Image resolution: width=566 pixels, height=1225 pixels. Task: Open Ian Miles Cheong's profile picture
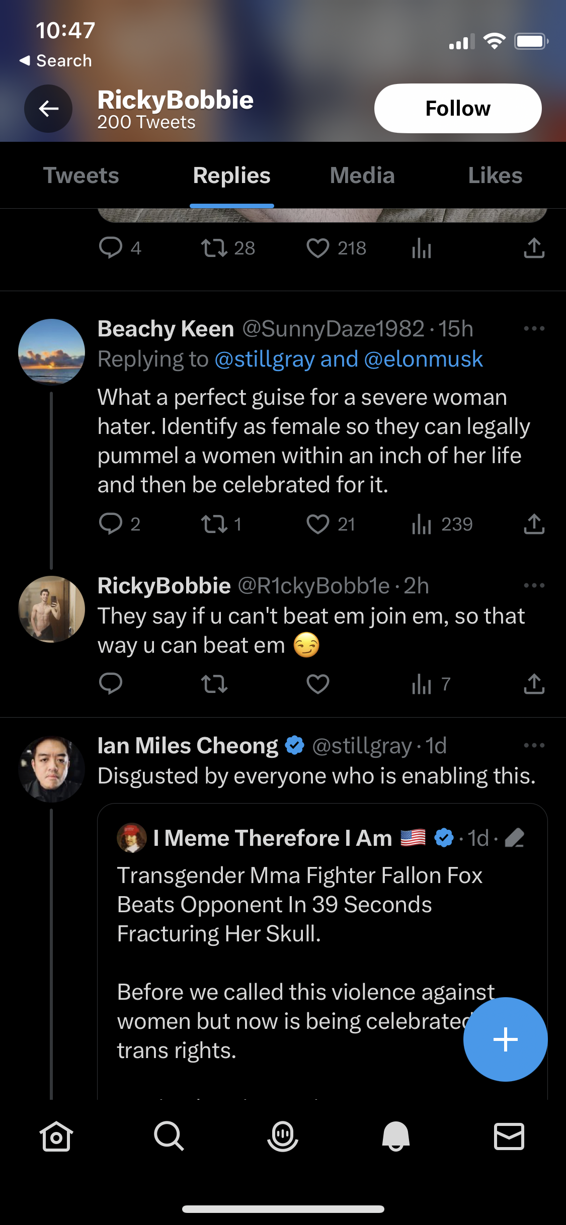(51, 769)
